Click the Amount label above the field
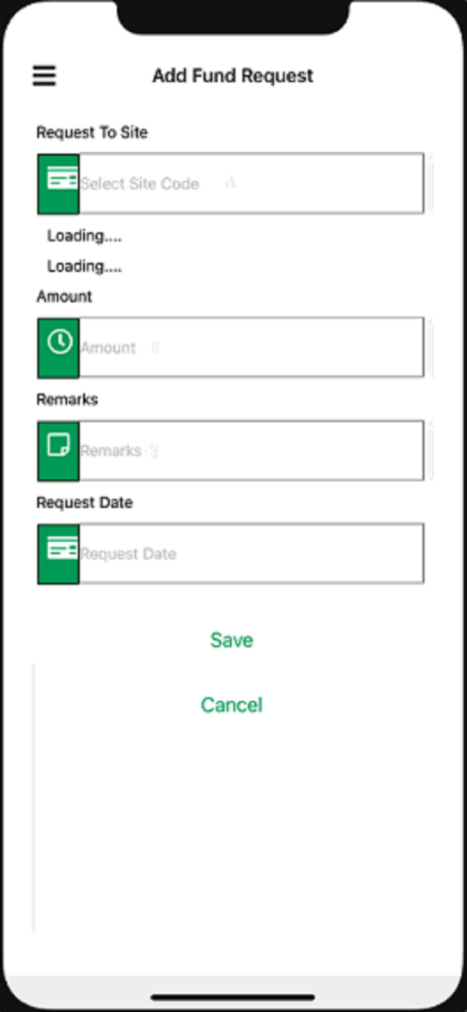The width and height of the screenshot is (467, 1012). [x=64, y=297]
